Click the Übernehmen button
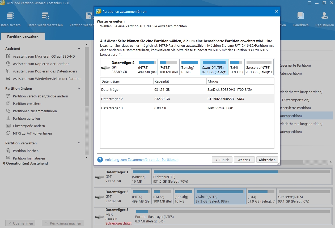 pyautogui.click(x=21, y=223)
